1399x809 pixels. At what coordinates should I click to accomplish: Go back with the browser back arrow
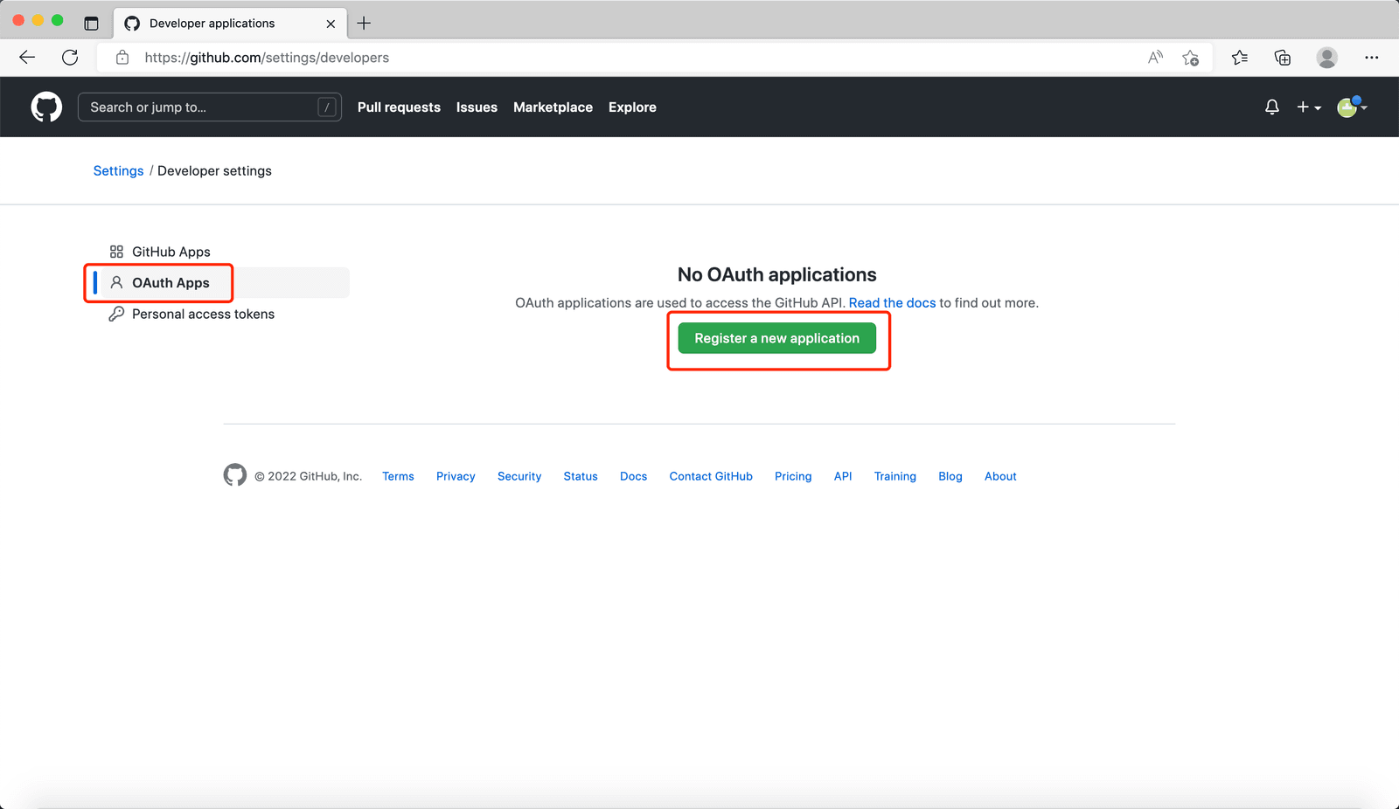[27, 58]
